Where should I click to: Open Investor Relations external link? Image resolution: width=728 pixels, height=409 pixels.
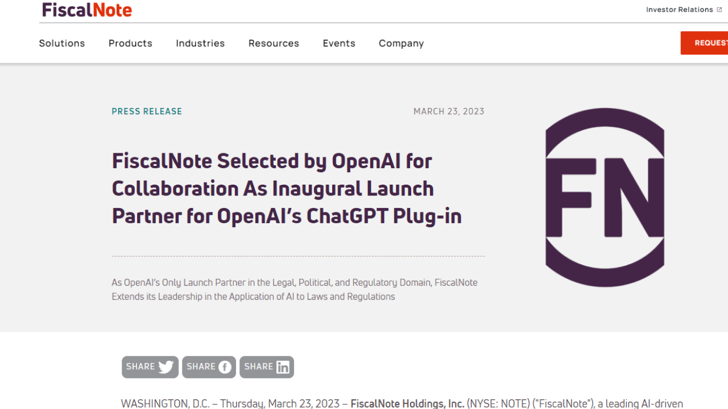point(684,10)
